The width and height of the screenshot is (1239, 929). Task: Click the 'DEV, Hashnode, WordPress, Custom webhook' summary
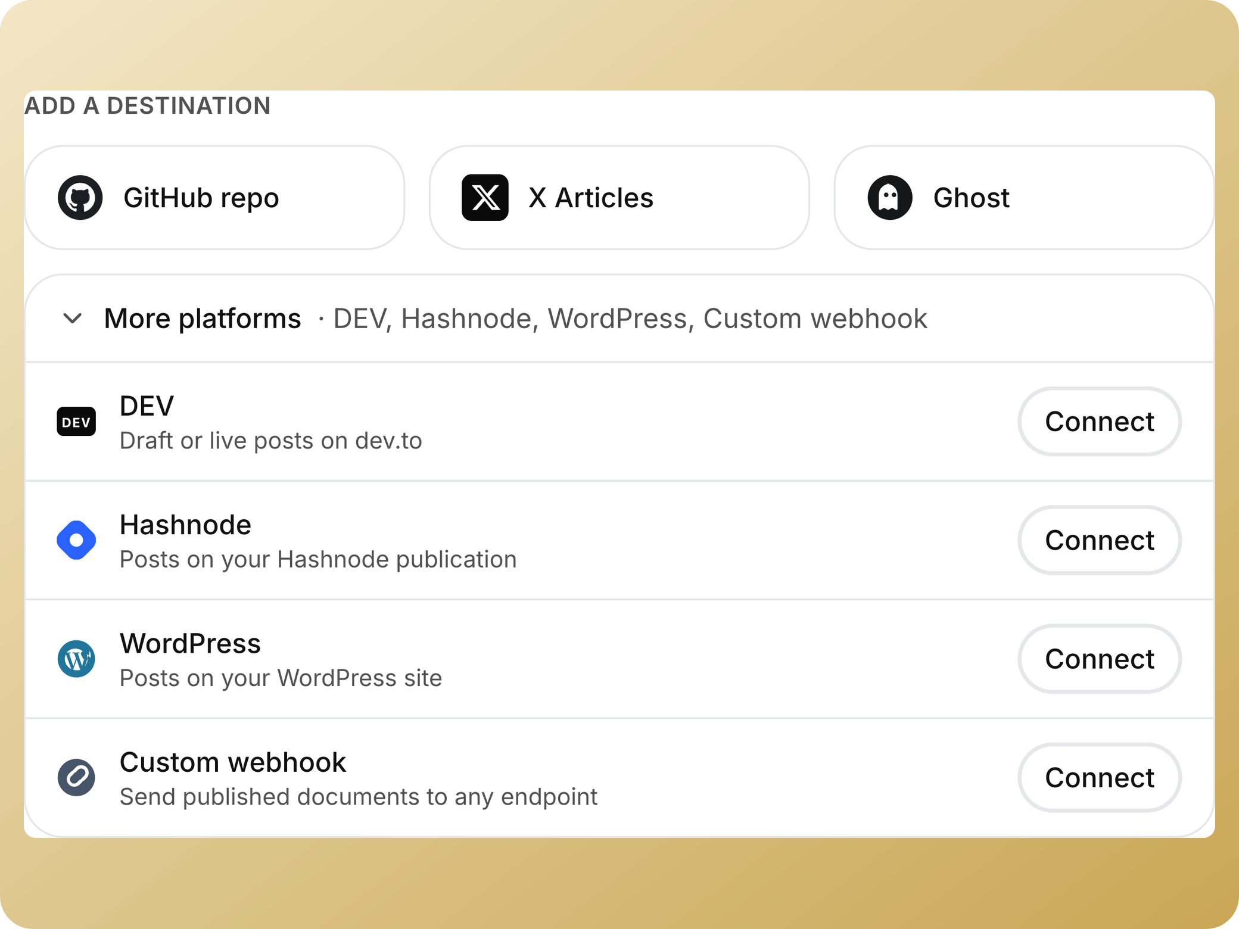pos(630,319)
